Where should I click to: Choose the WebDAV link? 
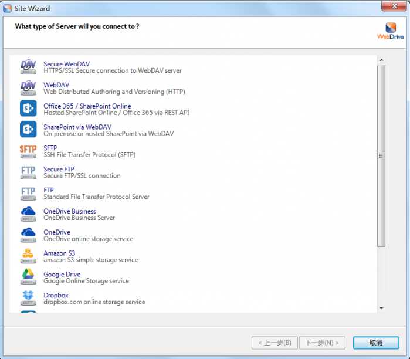point(56,85)
